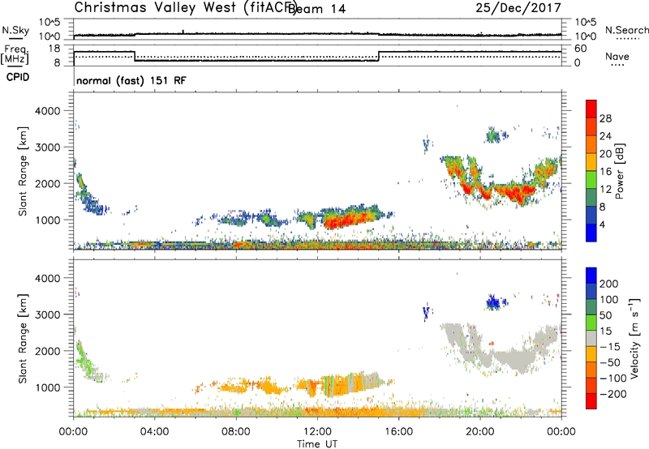
Task: Click the '04:00' time axis label
Action: tap(154, 432)
